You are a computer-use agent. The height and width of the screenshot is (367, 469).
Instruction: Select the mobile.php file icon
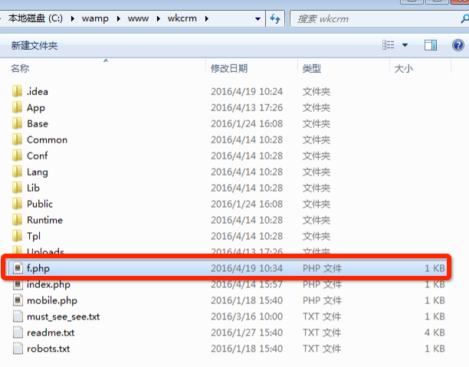pos(17,300)
